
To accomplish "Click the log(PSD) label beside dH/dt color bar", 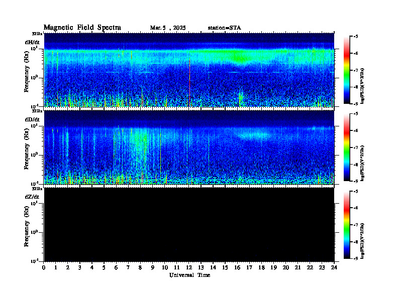I will tap(363, 86).
